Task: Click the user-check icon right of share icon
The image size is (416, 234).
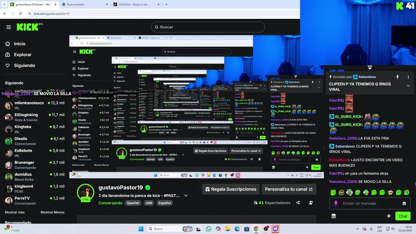Action: (311, 203)
